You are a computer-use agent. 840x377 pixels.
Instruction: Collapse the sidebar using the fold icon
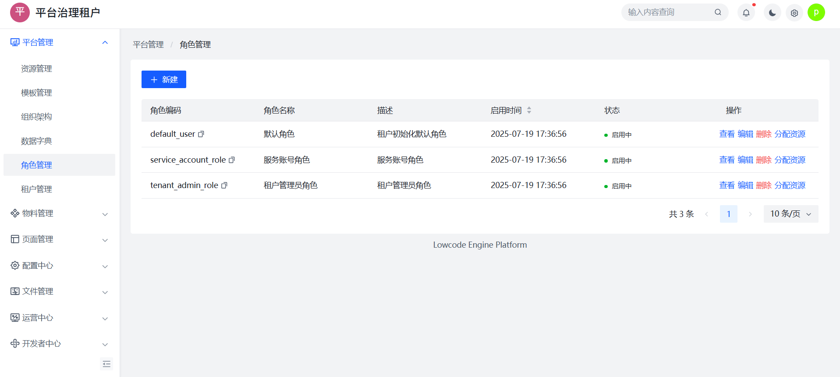pos(106,364)
